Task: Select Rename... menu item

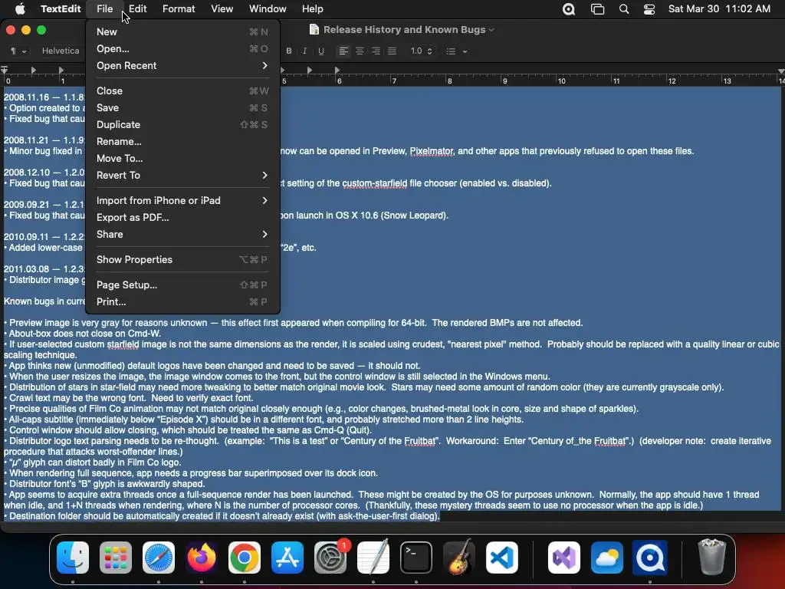Action: click(182, 142)
